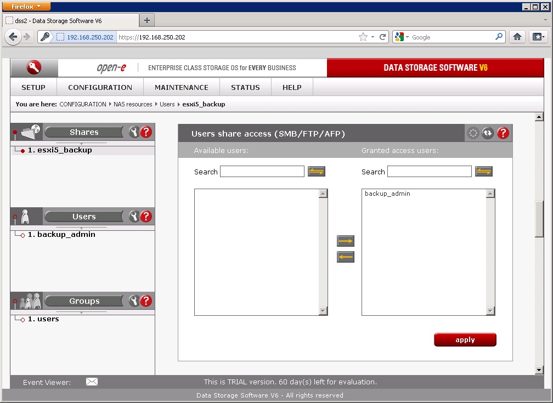Open the Firefox application menu

(x=26, y=7)
